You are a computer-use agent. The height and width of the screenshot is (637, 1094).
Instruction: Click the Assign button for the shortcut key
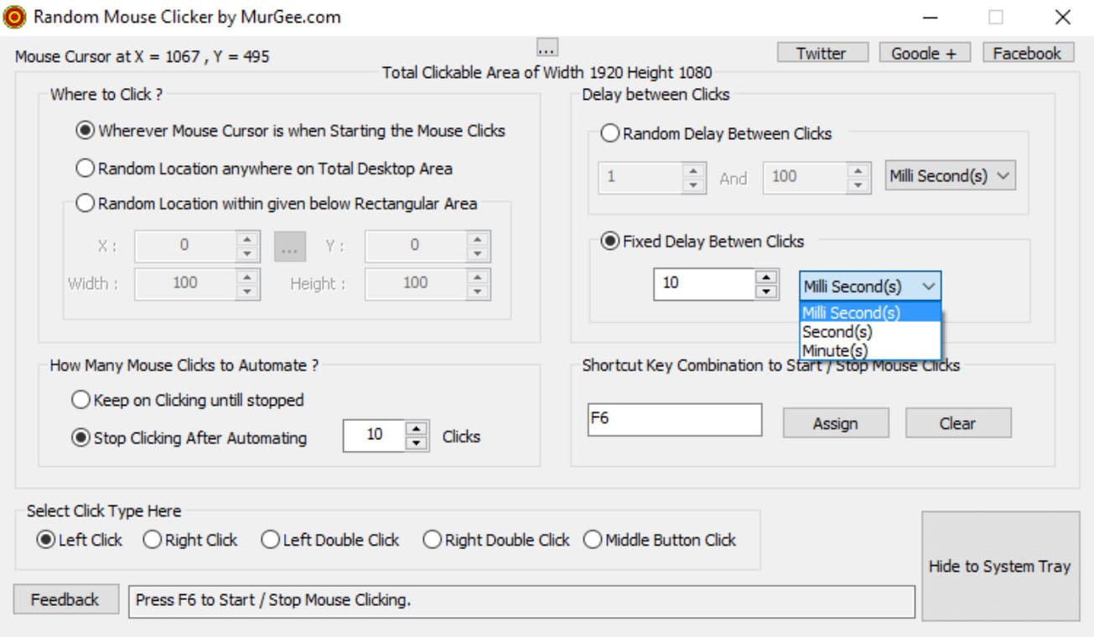pyautogui.click(x=835, y=422)
